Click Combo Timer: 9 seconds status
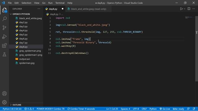 [x=81, y=109]
